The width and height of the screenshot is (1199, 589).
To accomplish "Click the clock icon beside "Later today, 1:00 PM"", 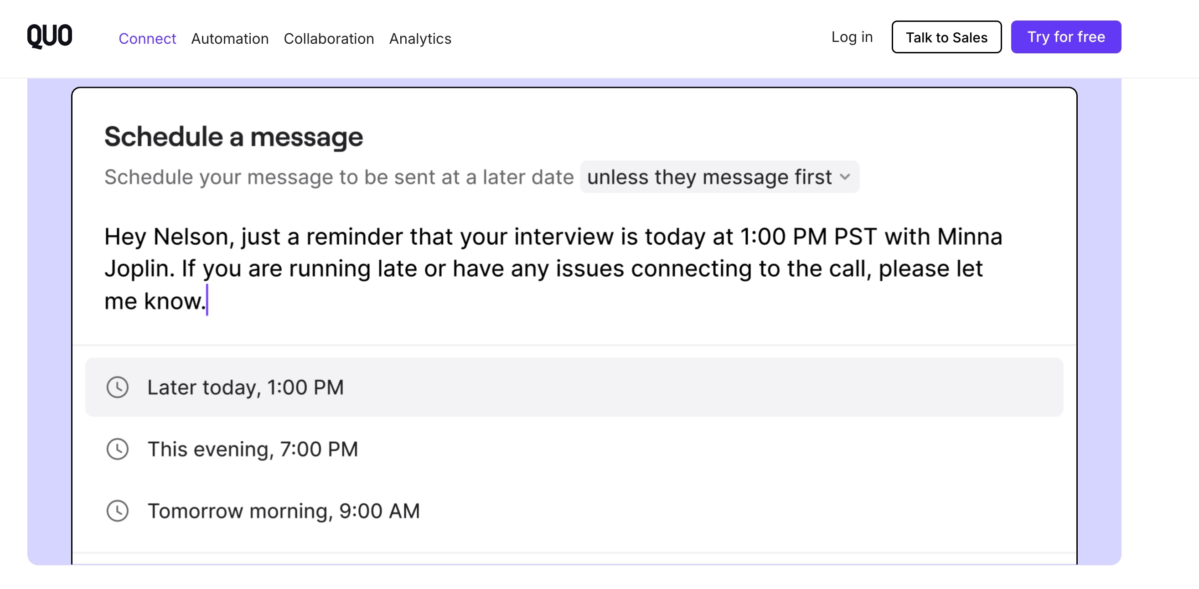I will click(118, 387).
